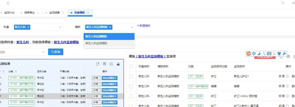Tick the checkbox for the 暖箱 row

click(x=131, y=86)
